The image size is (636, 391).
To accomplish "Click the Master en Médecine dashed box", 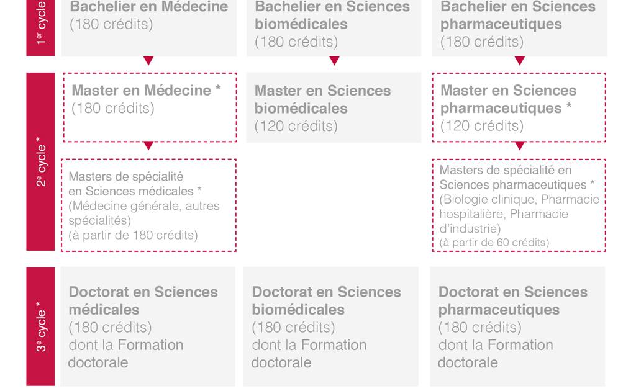I will click(150, 107).
